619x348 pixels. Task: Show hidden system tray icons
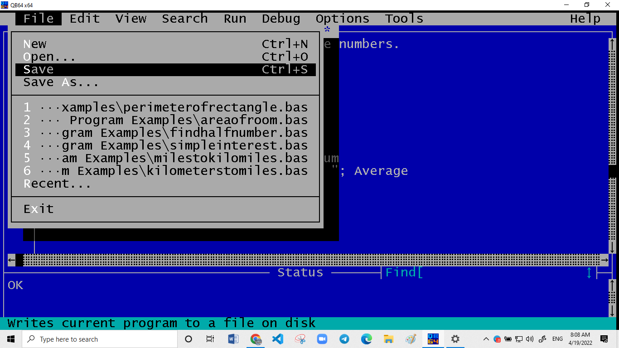point(486,339)
